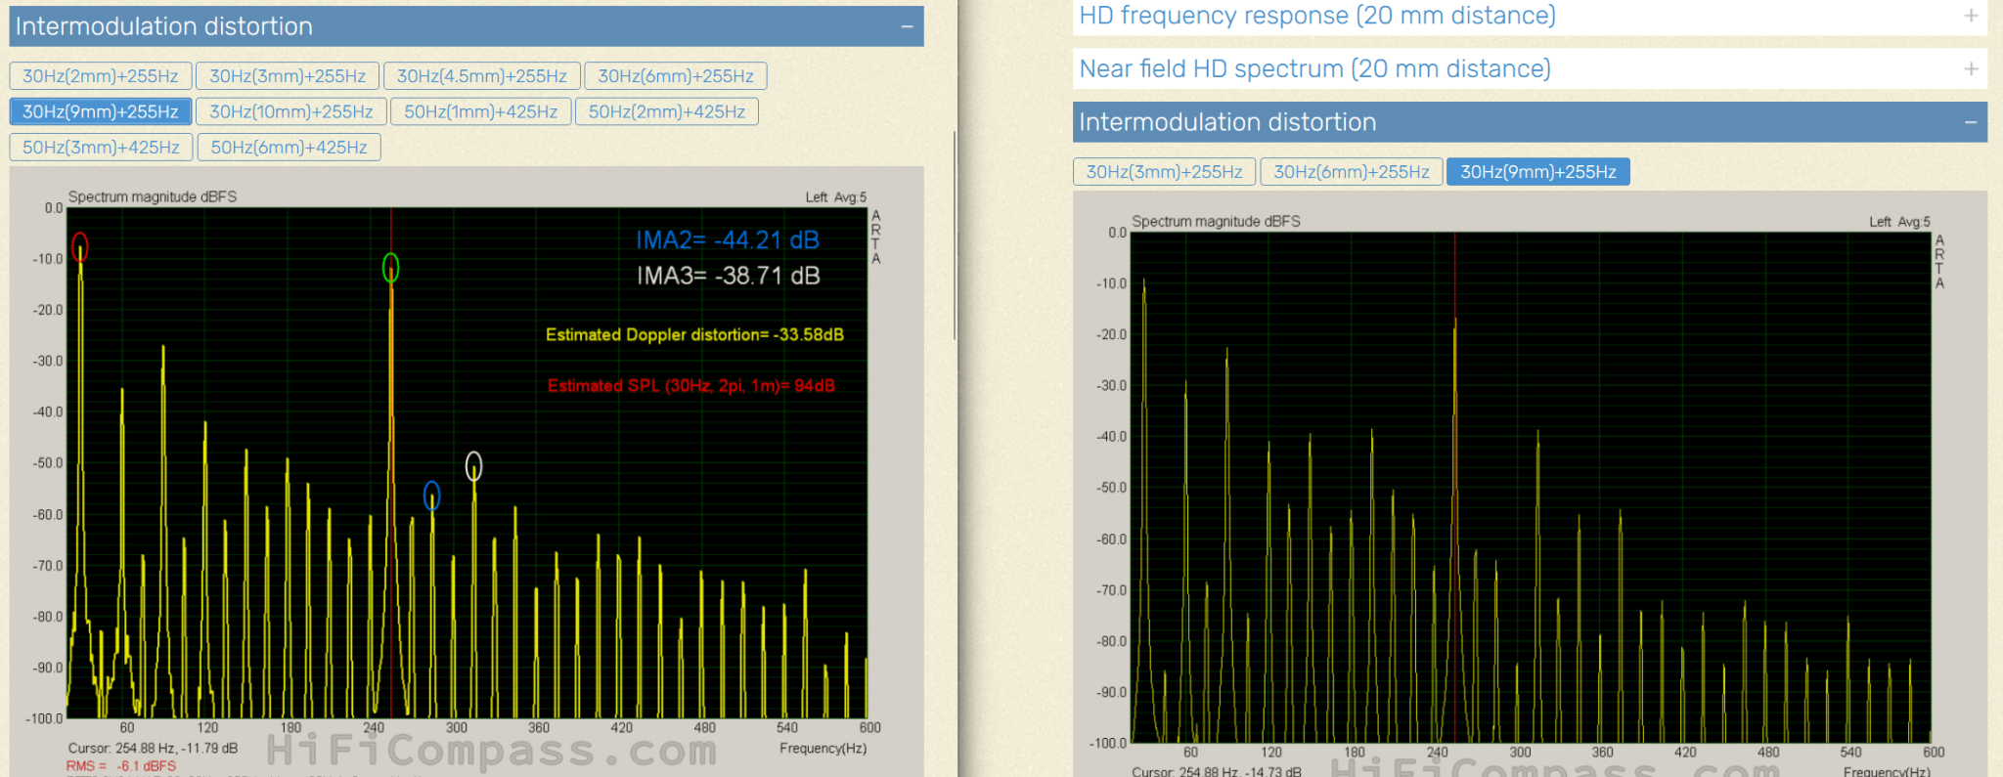
Task: Expand HD frequency response section with the plus icon
Action: tap(1971, 16)
